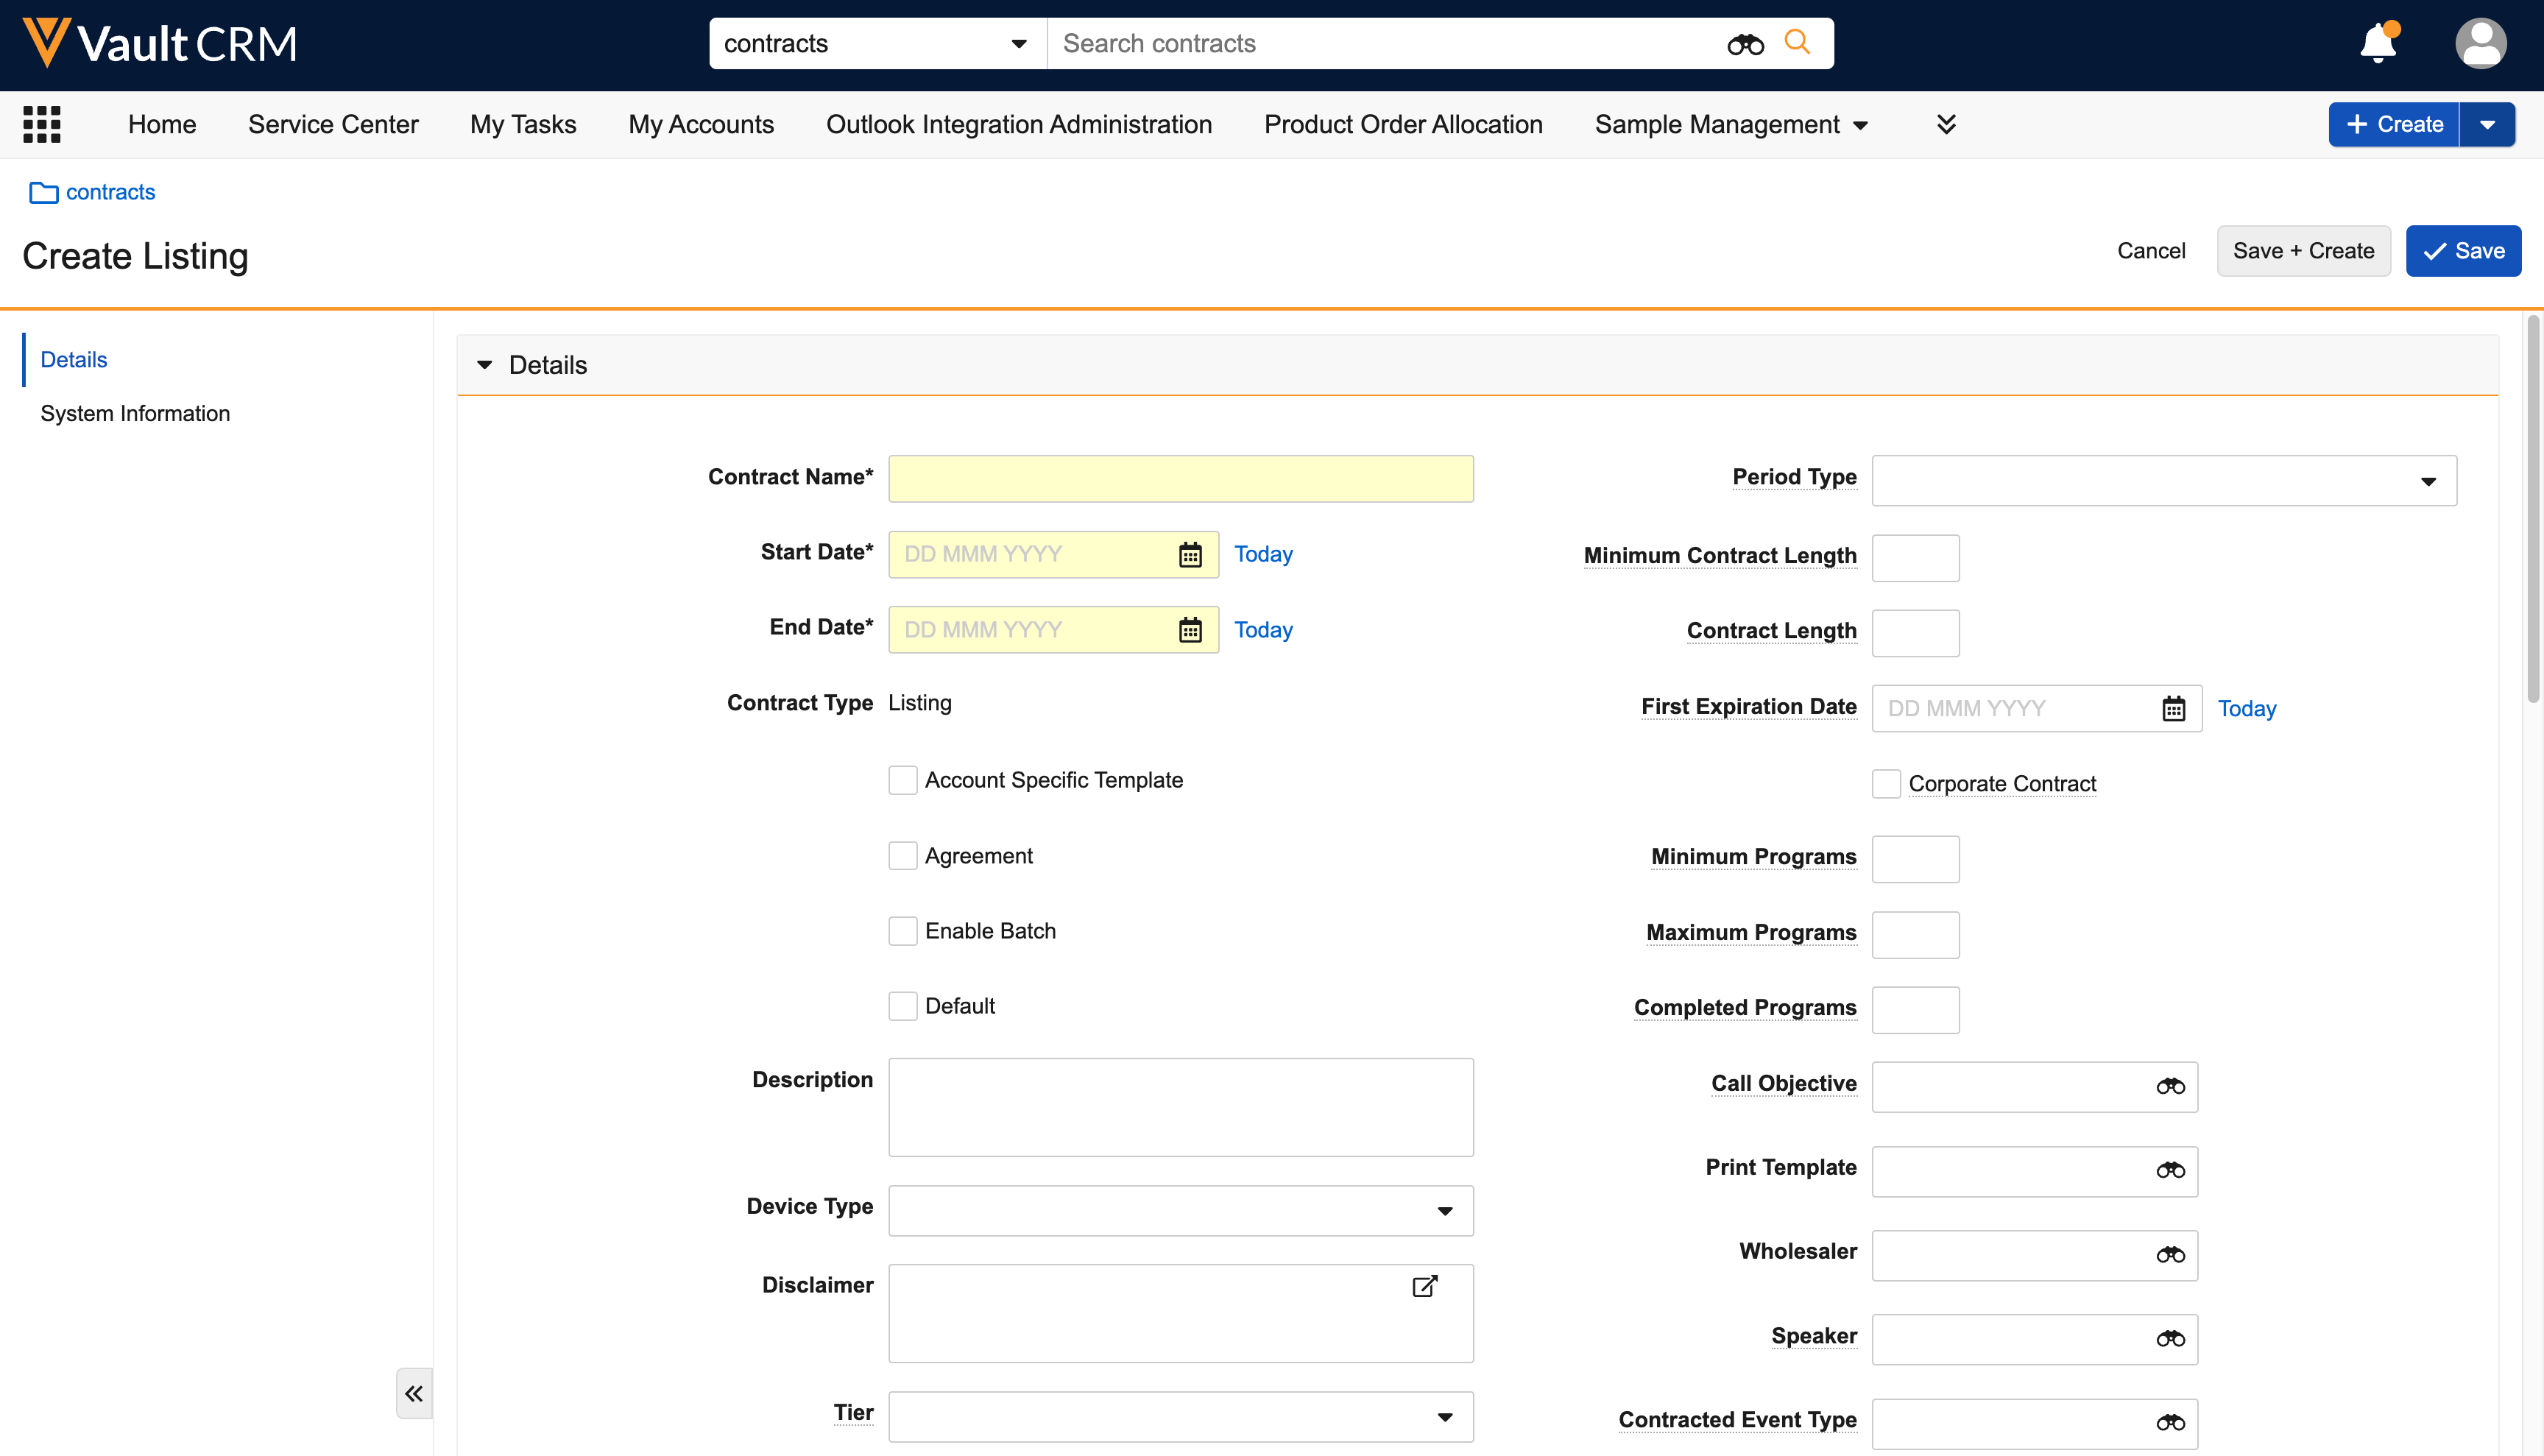This screenshot has height=1456, width=2544.
Task: Collapse sidebar with double-chevron icon
Action: pyautogui.click(x=414, y=1393)
